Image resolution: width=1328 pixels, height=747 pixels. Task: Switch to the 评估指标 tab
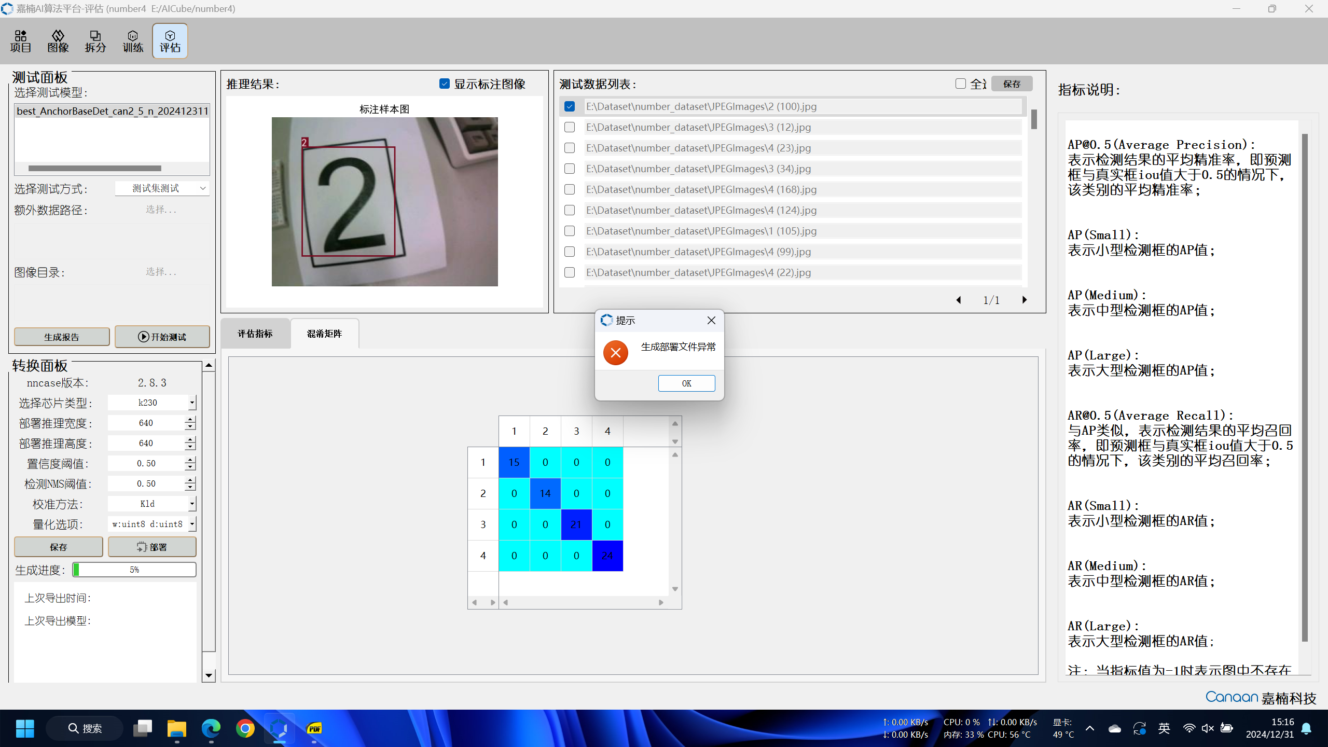click(x=255, y=334)
